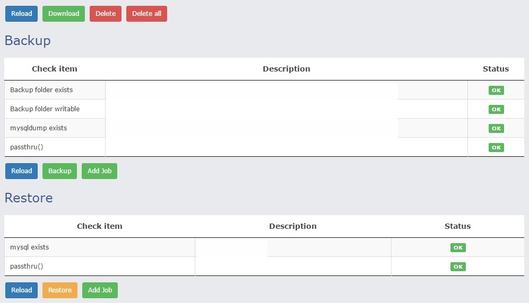Click the orange Restore button
The image size is (529, 303).
tap(59, 290)
